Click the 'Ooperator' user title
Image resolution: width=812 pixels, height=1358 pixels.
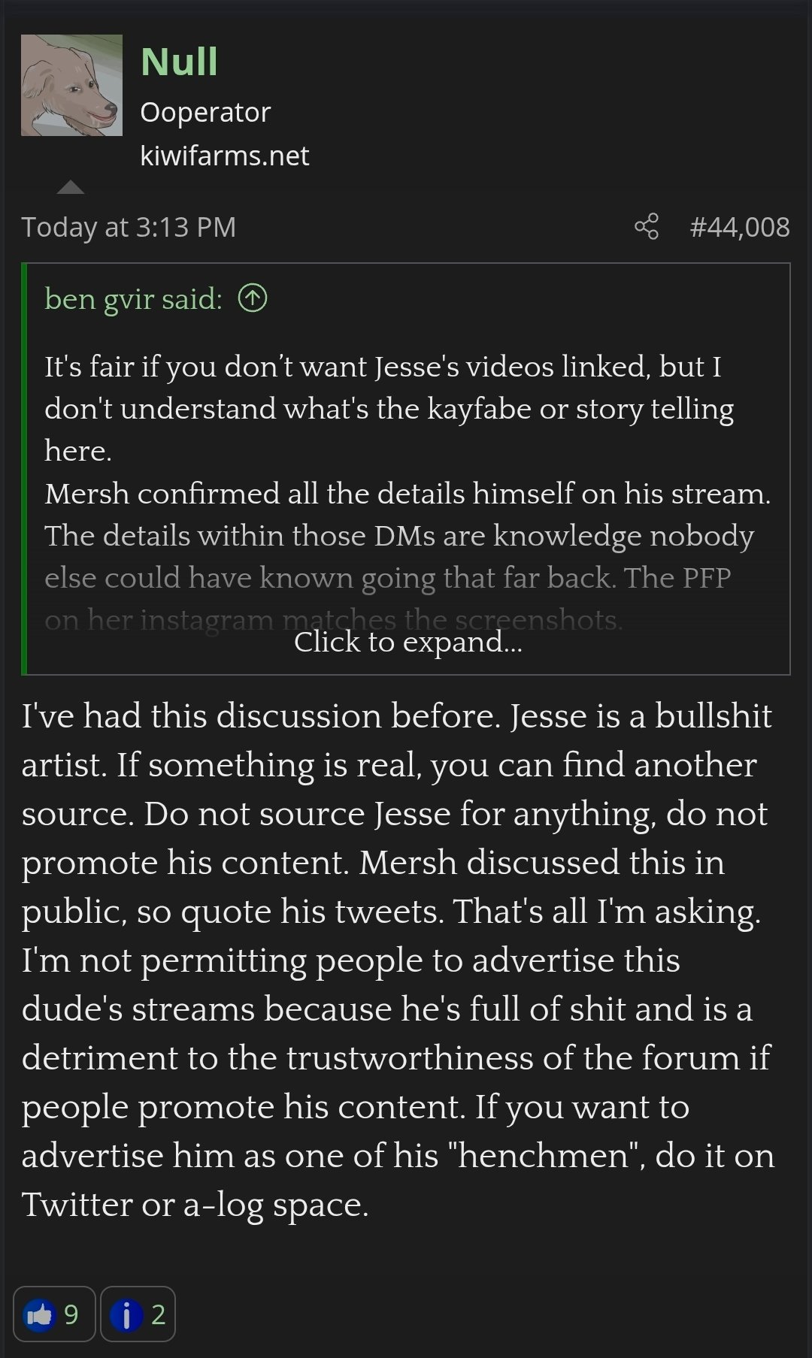[x=205, y=112]
